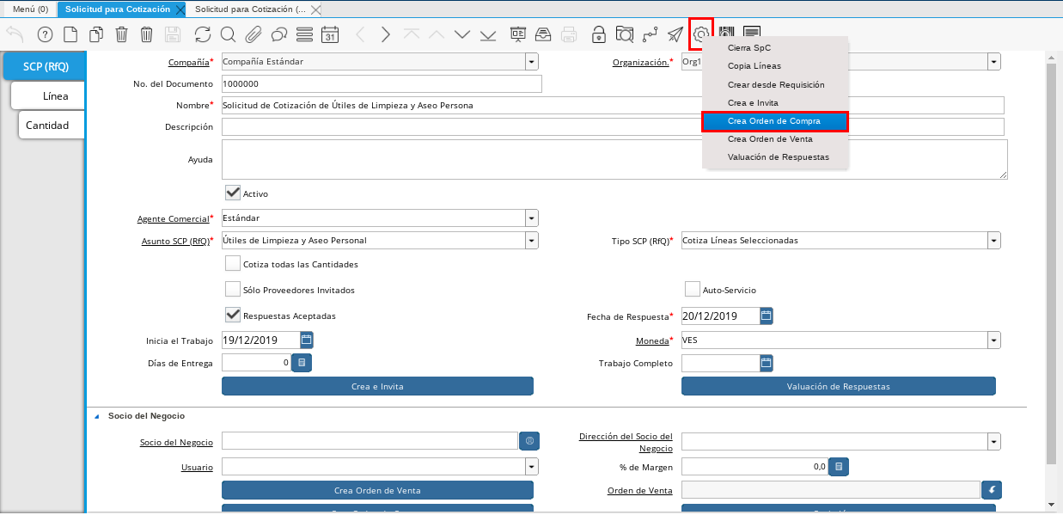Click the Help question mark icon
This screenshot has height=515, width=1063.
46,34
